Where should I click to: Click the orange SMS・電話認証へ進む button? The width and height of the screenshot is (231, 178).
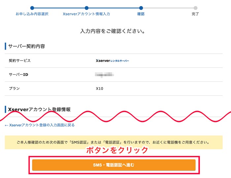[x=114, y=165]
